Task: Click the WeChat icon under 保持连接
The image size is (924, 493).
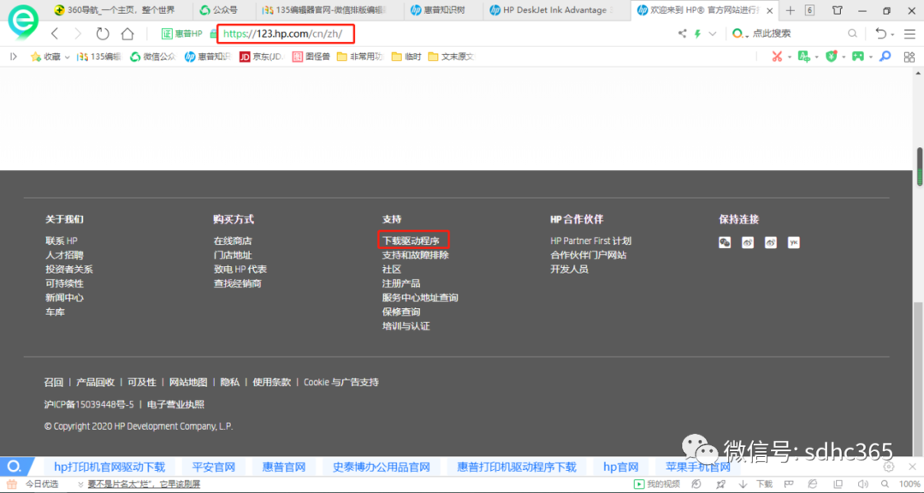Action: tap(725, 242)
